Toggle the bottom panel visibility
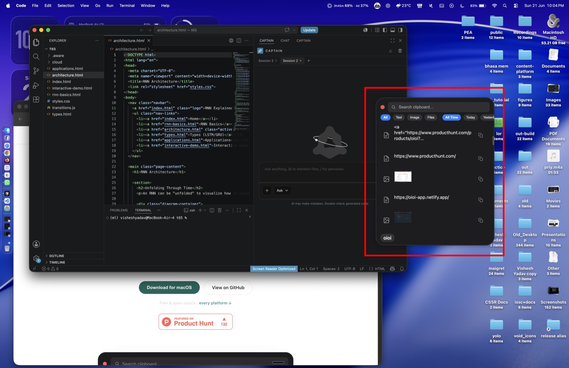Viewport: 569px width, 368px height. pyautogui.click(x=393, y=30)
